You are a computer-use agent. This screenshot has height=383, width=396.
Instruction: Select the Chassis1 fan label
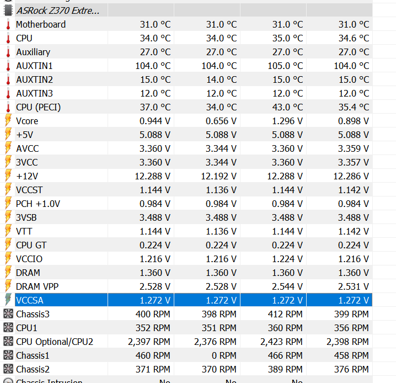[33, 355]
